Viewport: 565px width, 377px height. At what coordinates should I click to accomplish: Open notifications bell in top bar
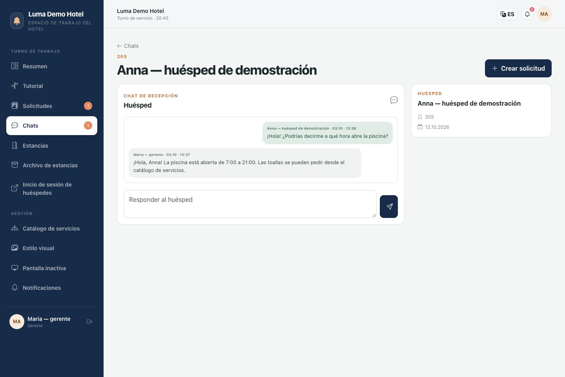tap(527, 14)
